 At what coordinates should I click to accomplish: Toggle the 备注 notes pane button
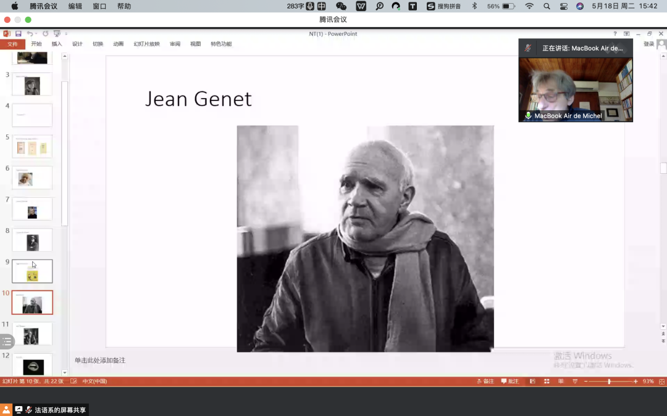485,381
